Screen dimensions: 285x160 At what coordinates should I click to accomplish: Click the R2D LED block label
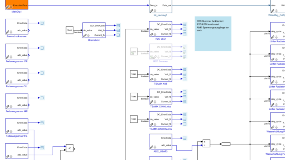tap(161, 39)
